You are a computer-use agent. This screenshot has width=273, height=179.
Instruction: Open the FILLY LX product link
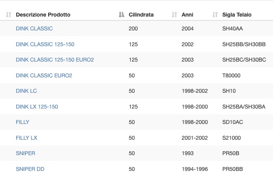coord(27,138)
